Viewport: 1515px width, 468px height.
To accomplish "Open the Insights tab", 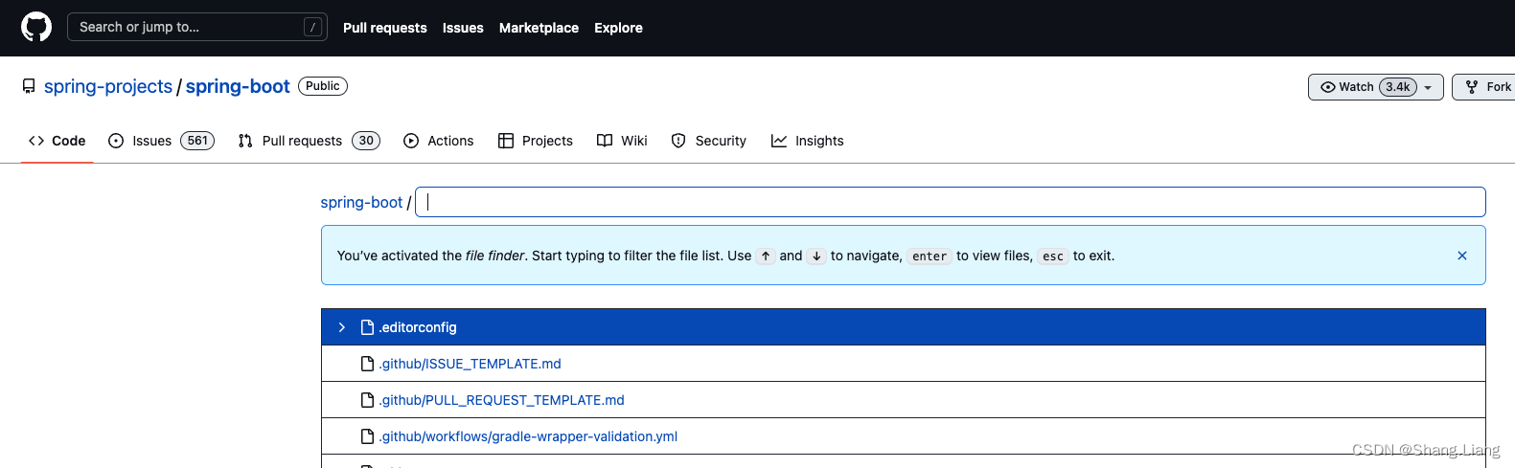I will click(808, 141).
